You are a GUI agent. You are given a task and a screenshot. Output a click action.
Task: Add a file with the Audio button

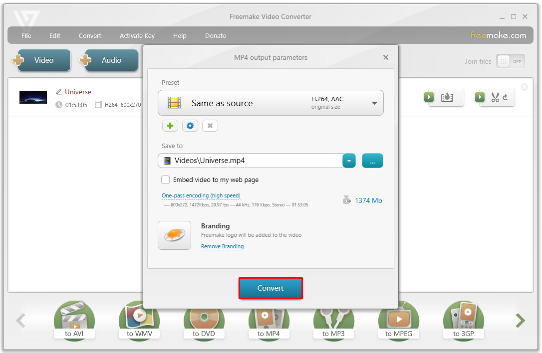[x=109, y=60]
